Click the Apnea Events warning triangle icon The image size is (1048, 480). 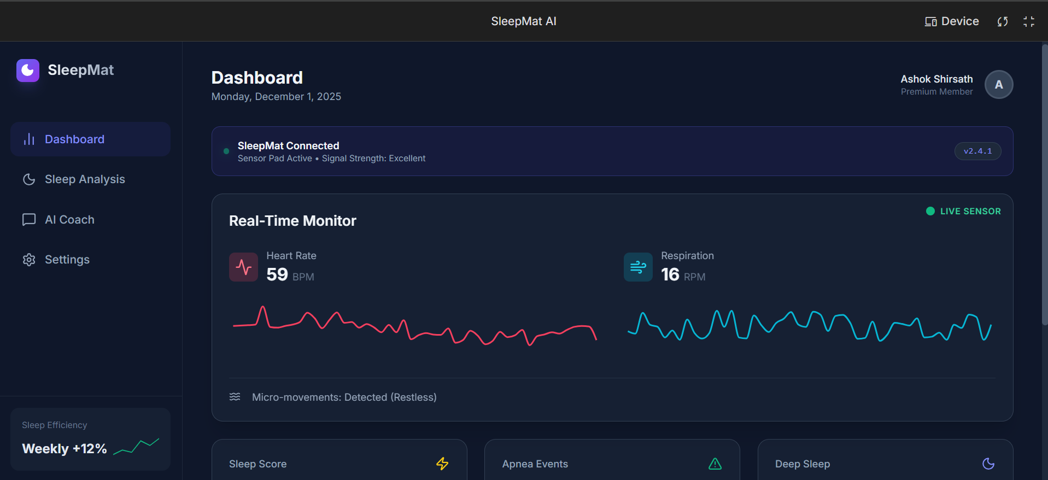(x=715, y=464)
